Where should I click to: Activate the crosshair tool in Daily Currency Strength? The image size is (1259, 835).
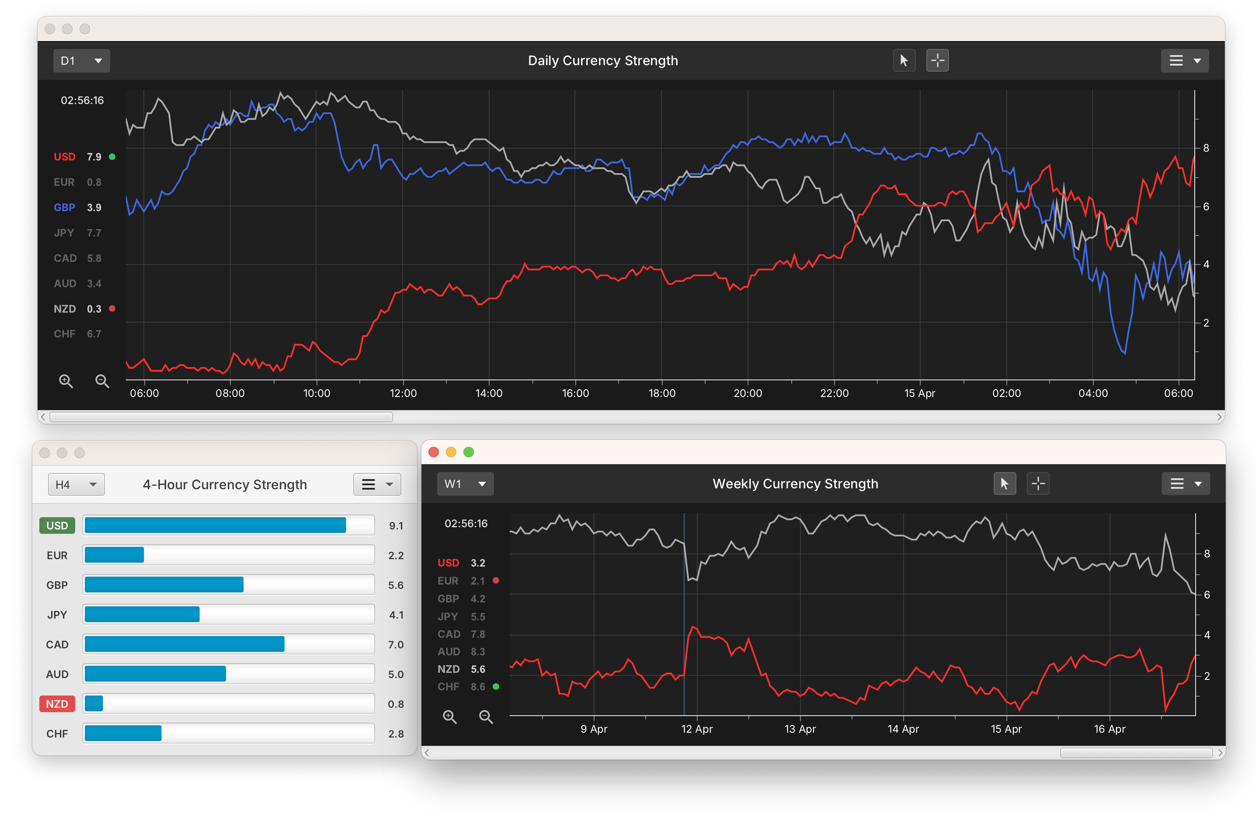937,60
